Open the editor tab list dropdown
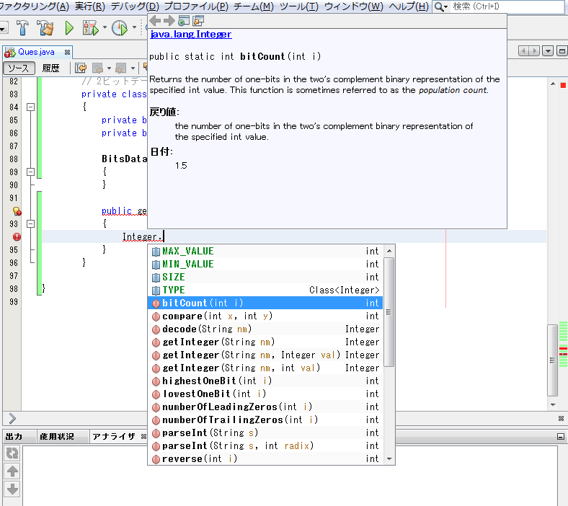The width and height of the screenshot is (568, 506). coord(548,51)
